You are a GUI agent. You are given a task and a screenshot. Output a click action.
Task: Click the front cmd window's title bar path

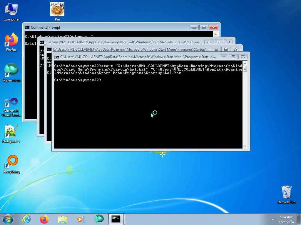tap(138, 57)
